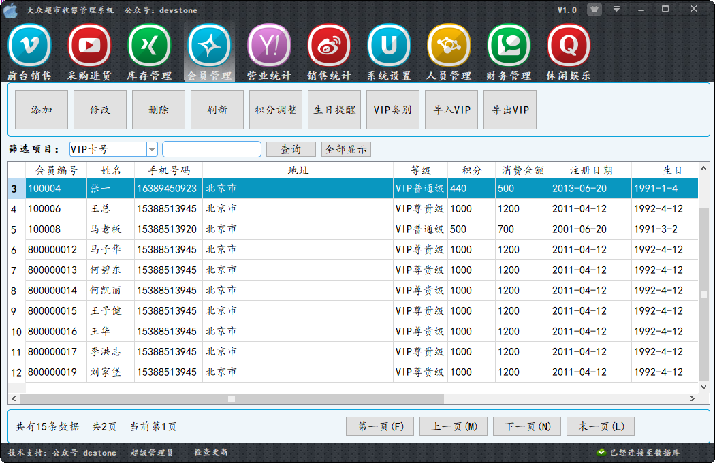Click the 导入VIP import button

(451, 110)
